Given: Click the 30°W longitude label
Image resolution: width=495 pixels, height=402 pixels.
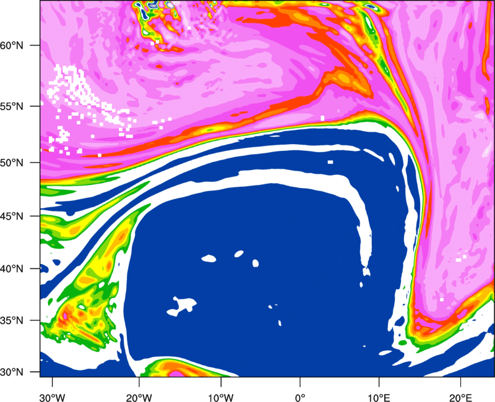Looking at the screenshot, I should pos(53,398).
